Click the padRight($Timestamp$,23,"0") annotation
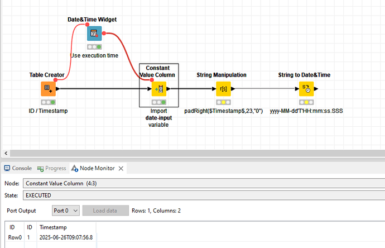The height and width of the screenshot is (248, 385). coord(223,111)
